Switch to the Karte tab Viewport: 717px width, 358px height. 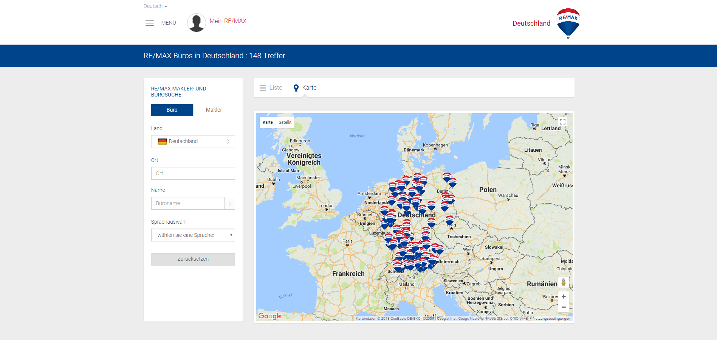tap(305, 88)
